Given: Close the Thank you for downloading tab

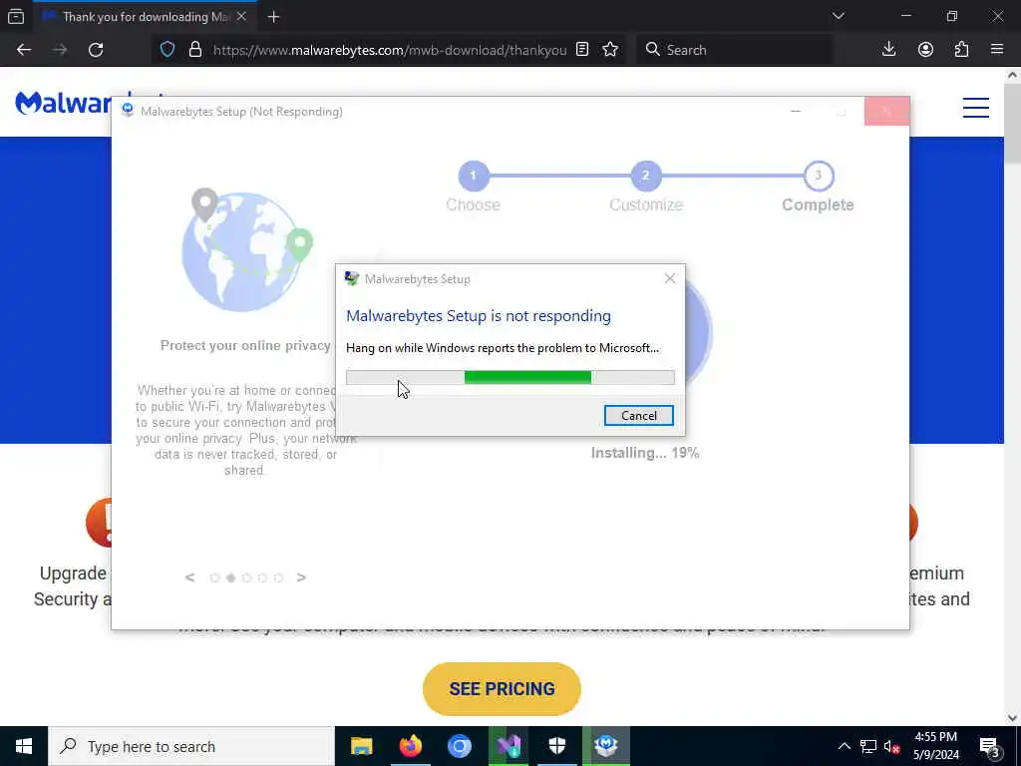Looking at the screenshot, I should (241, 16).
